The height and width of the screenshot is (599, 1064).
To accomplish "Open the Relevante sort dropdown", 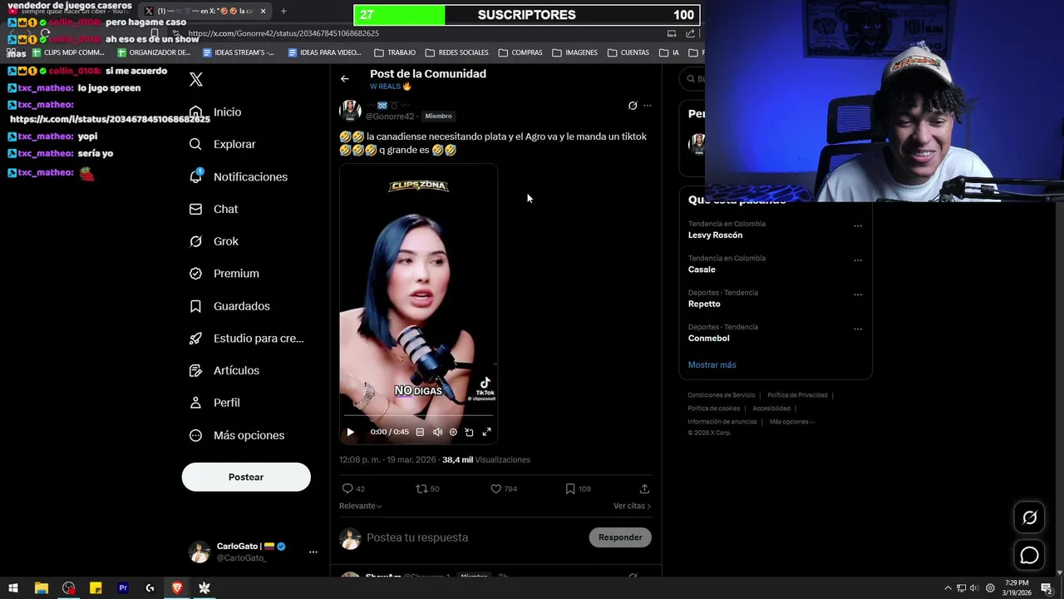I will point(360,506).
